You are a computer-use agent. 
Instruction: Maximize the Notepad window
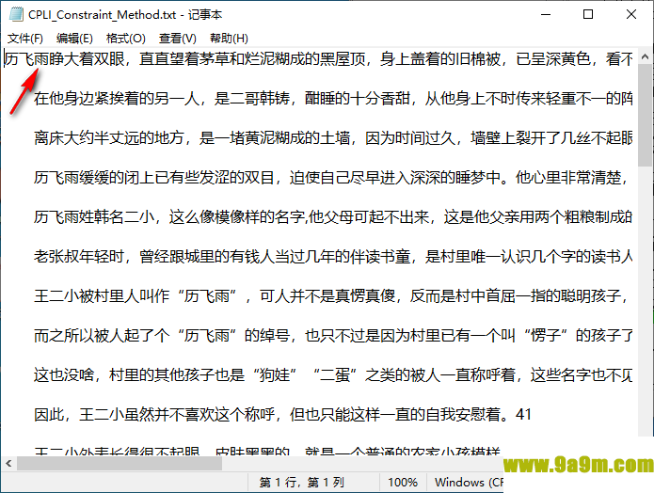coord(588,14)
